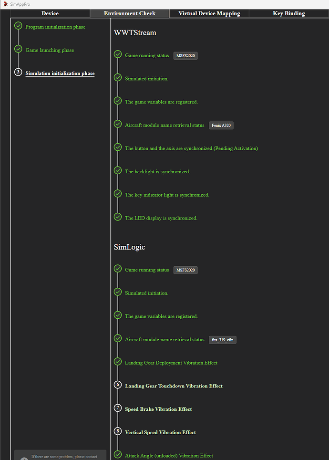Click the backlight synchronized checkmark icon
Viewport: 329px width, 460px height.
click(118, 170)
